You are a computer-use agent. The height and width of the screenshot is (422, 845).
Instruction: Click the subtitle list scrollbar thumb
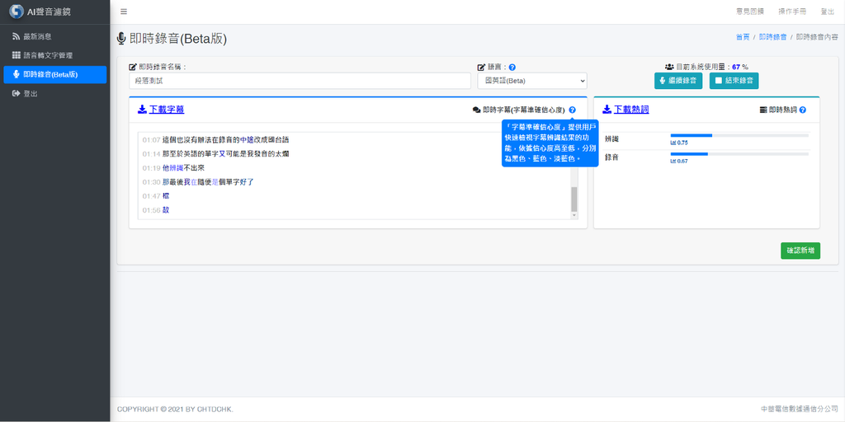pyautogui.click(x=574, y=199)
